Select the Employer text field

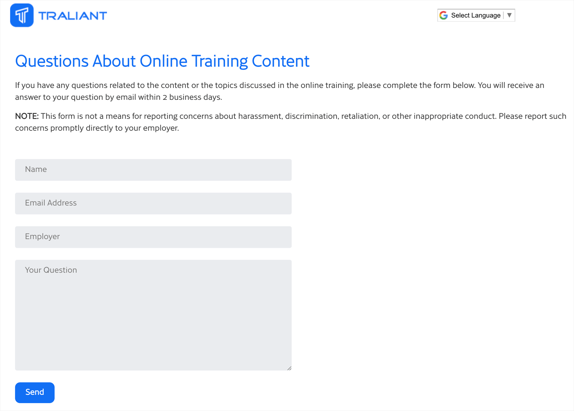153,237
